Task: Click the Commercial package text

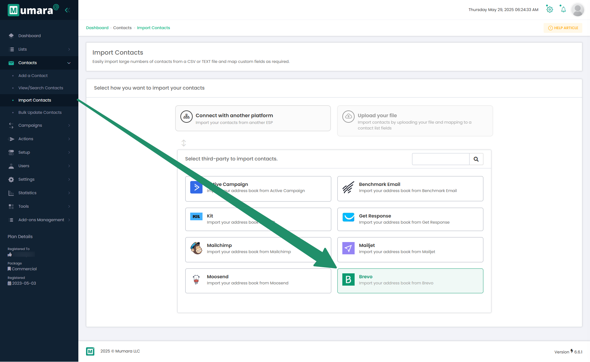Action: point(24,269)
